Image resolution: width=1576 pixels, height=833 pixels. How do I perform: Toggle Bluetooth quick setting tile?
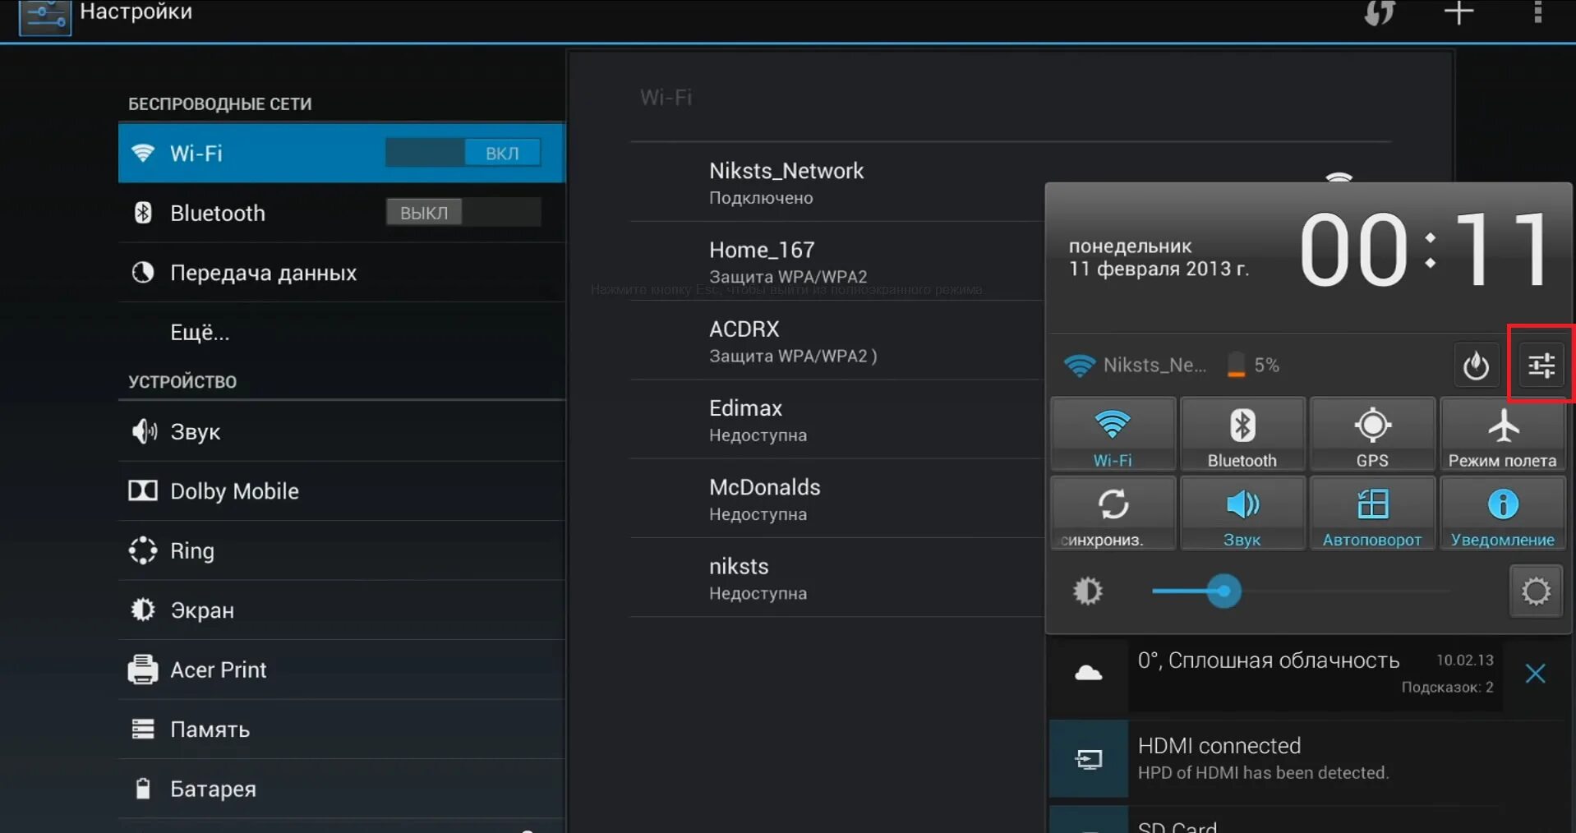[1242, 435]
